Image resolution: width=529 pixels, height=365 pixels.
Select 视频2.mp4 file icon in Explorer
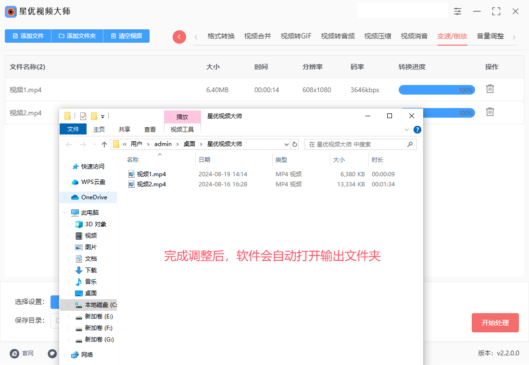pyautogui.click(x=131, y=184)
